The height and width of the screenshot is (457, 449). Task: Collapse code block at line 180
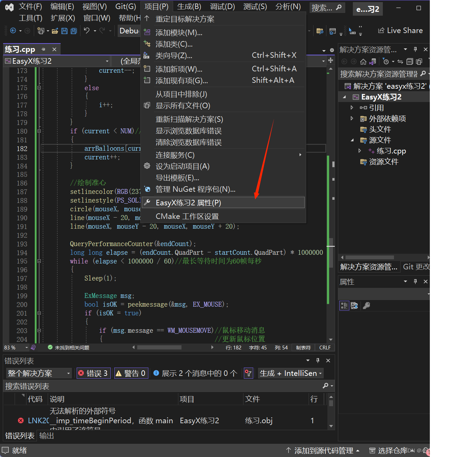(x=39, y=131)
